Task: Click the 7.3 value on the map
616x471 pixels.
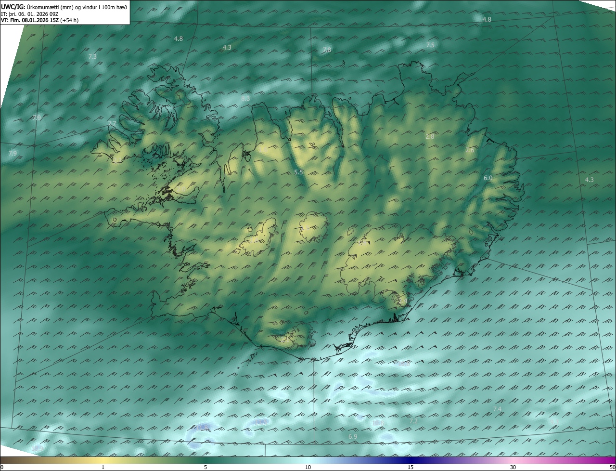Action: click(92, 56)
